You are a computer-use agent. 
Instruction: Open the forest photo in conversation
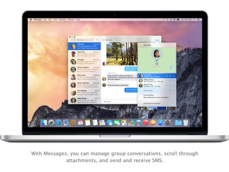[122, 54]
